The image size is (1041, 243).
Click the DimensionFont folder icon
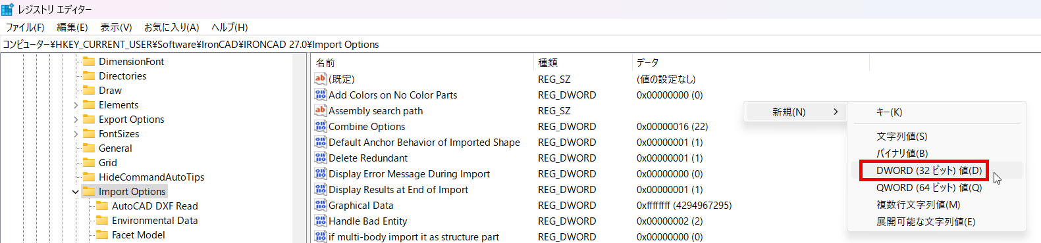coord(89,61)
